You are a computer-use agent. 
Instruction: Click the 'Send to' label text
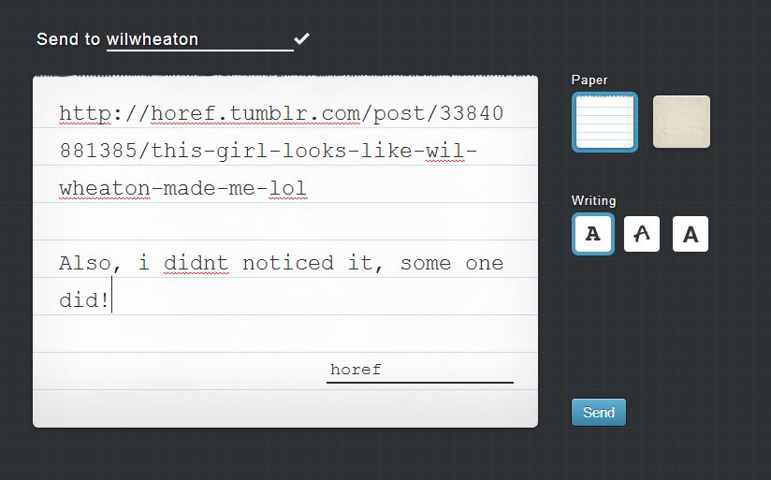68,39
